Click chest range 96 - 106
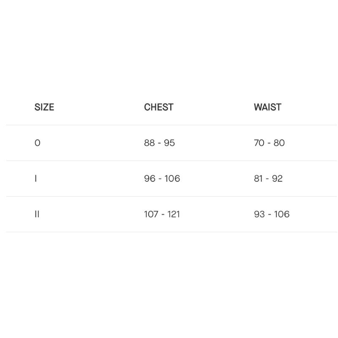 tap(162, 179)
